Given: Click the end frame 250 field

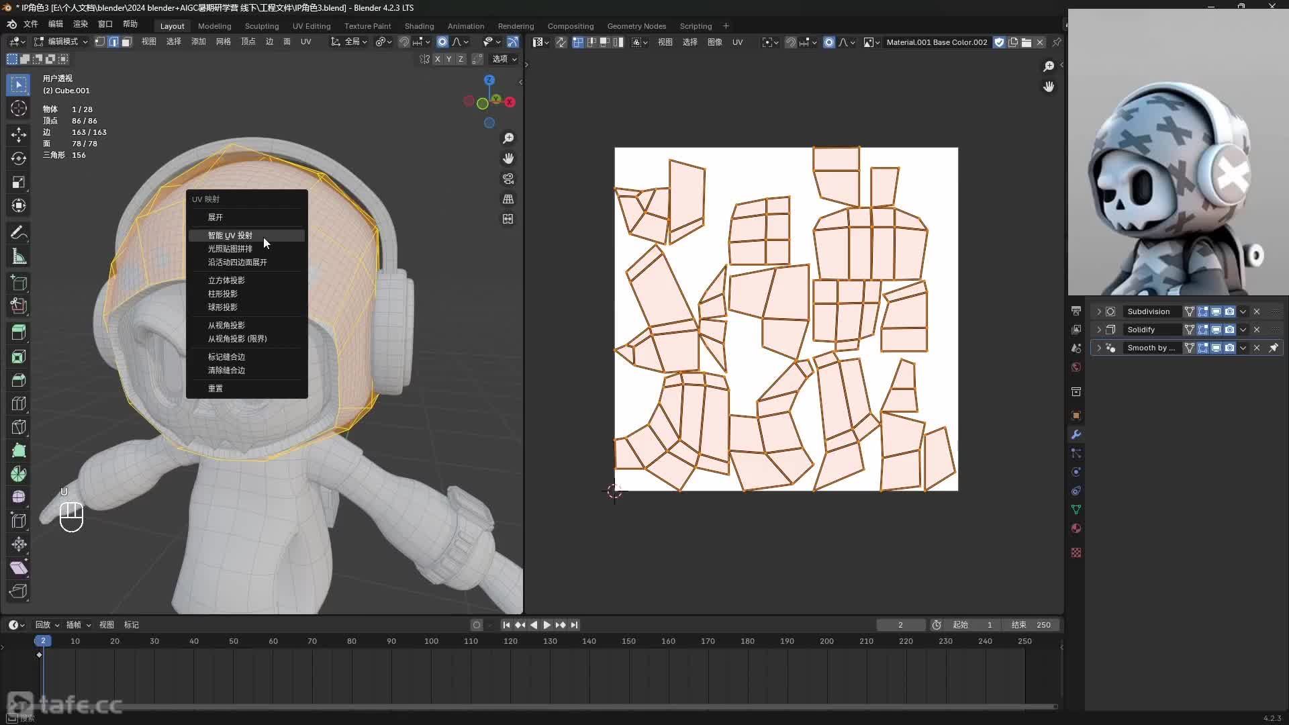Looking at the screenshot, I should [1032, 625].
